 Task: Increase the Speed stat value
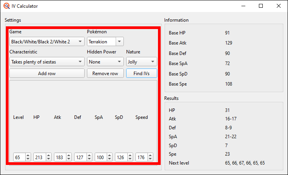click(x=150, y=156)
